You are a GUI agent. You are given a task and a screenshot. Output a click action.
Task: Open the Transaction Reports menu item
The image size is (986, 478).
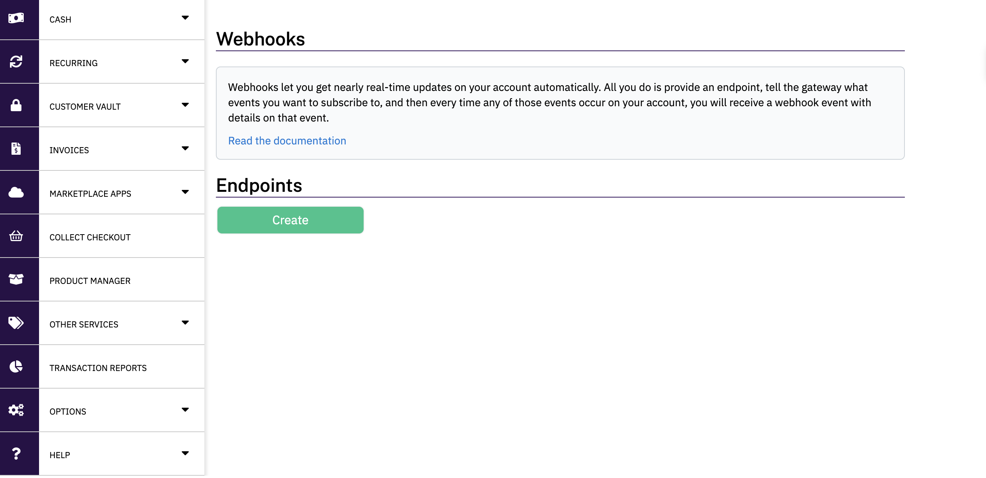98,368
